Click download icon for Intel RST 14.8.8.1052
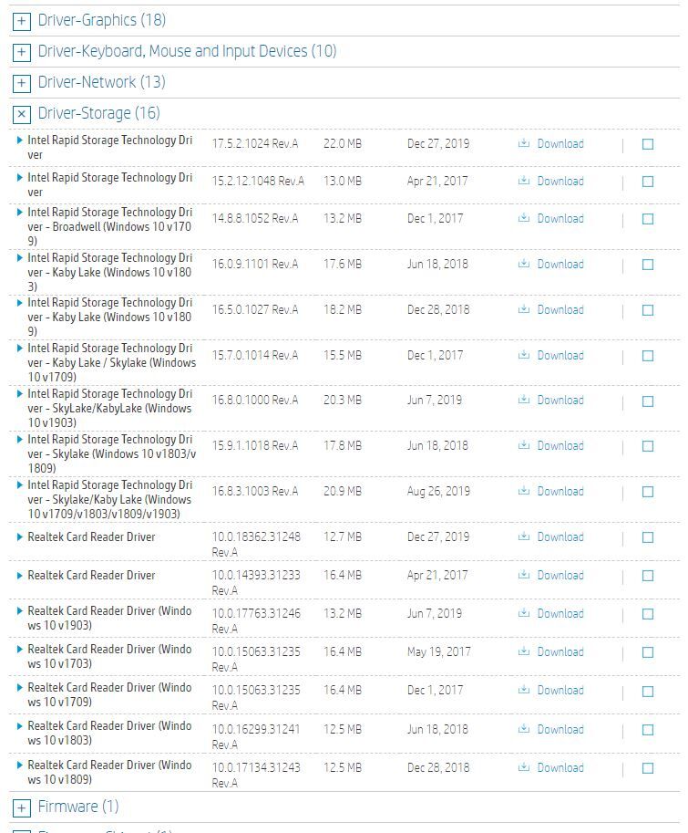This screenshot has width=688, height=833. coord(524,218)
